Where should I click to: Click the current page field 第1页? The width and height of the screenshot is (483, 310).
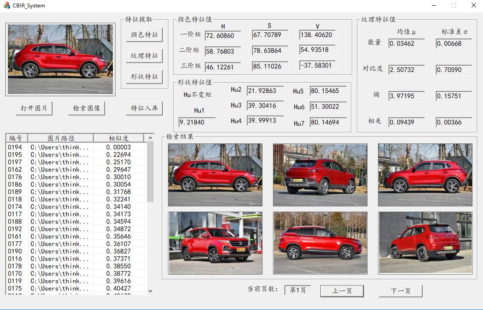pos(297,290)
